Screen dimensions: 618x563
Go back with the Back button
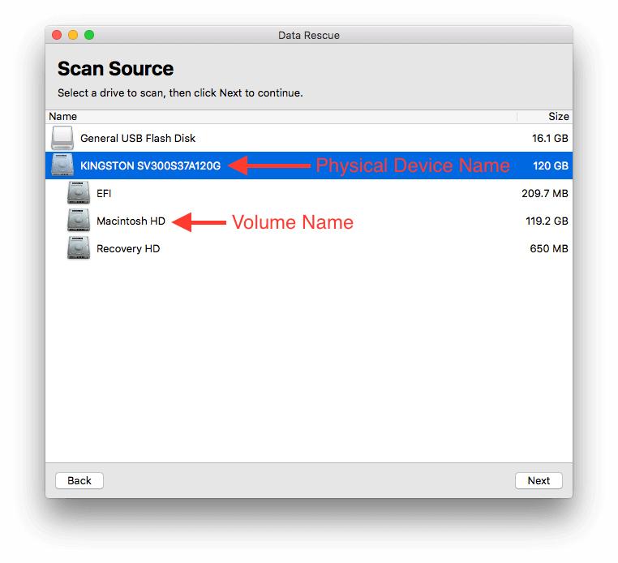[x=79, y=480]
